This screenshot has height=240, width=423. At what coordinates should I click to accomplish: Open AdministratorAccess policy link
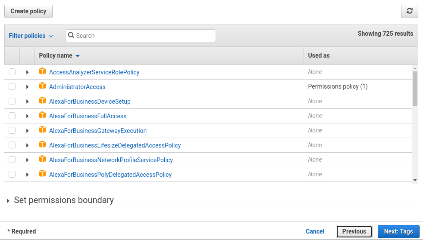point(77,87)
